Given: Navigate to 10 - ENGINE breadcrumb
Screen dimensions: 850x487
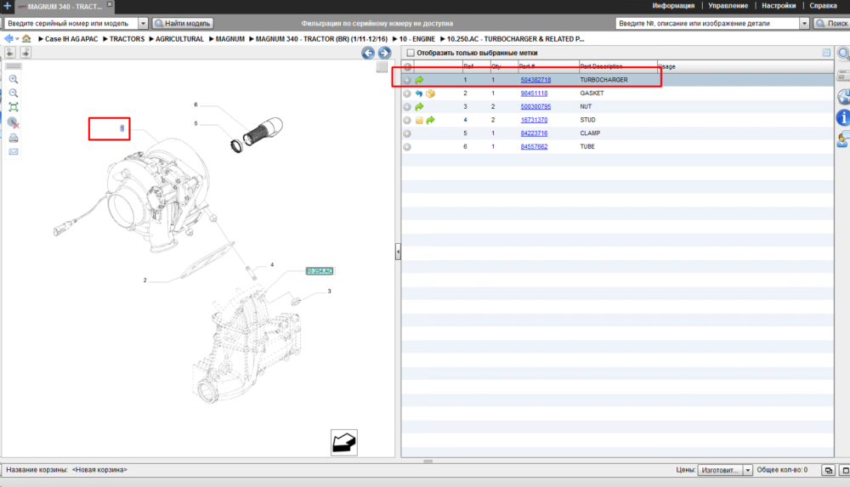Looking at the screenshot, I should point(416,39).
